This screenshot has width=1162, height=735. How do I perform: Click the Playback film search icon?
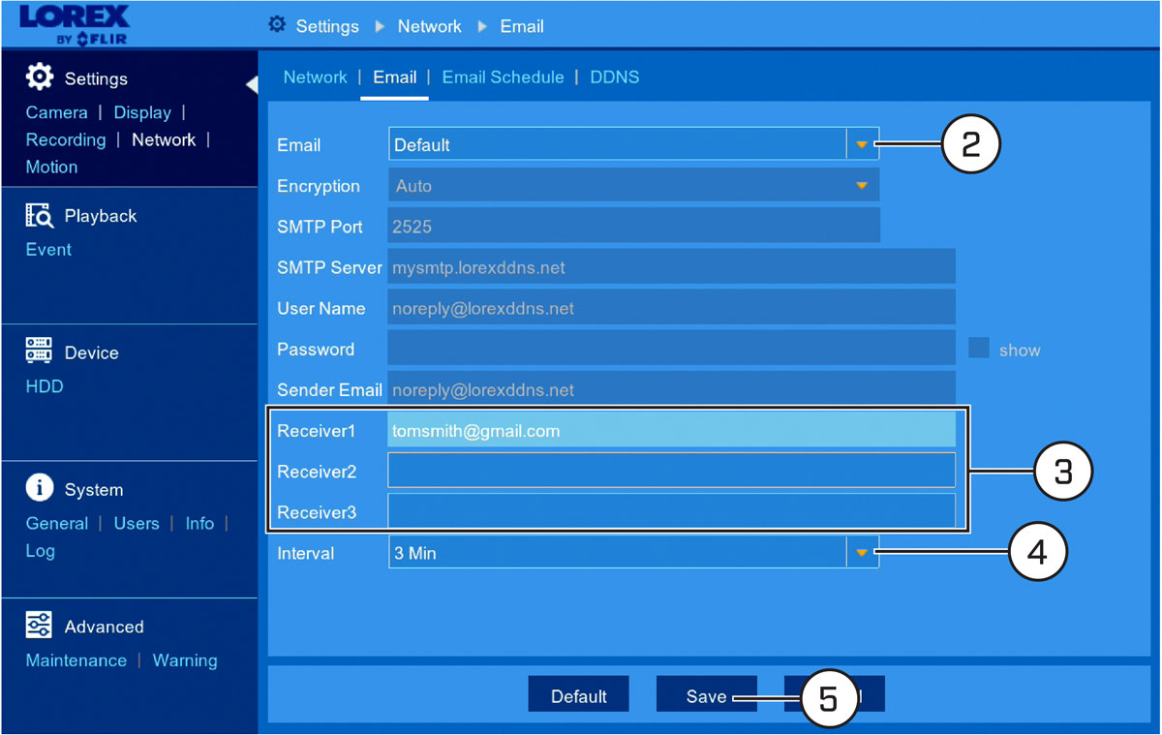(39, 215)
